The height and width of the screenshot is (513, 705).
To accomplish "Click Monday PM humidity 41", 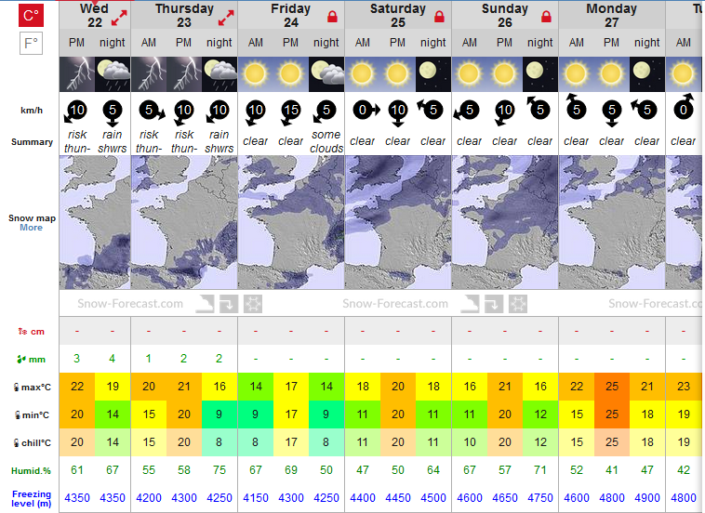I will click(x=612, y=470).
